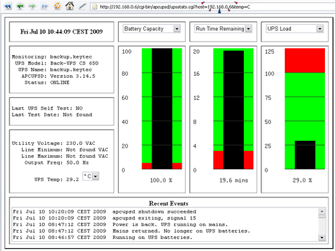Viewport: 335px width, 251px height.
Task: Click 'Last UPS Self Test: NO' line
Action: (x=47, y=109)
